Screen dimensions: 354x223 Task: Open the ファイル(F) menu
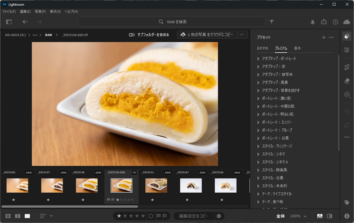9,12
